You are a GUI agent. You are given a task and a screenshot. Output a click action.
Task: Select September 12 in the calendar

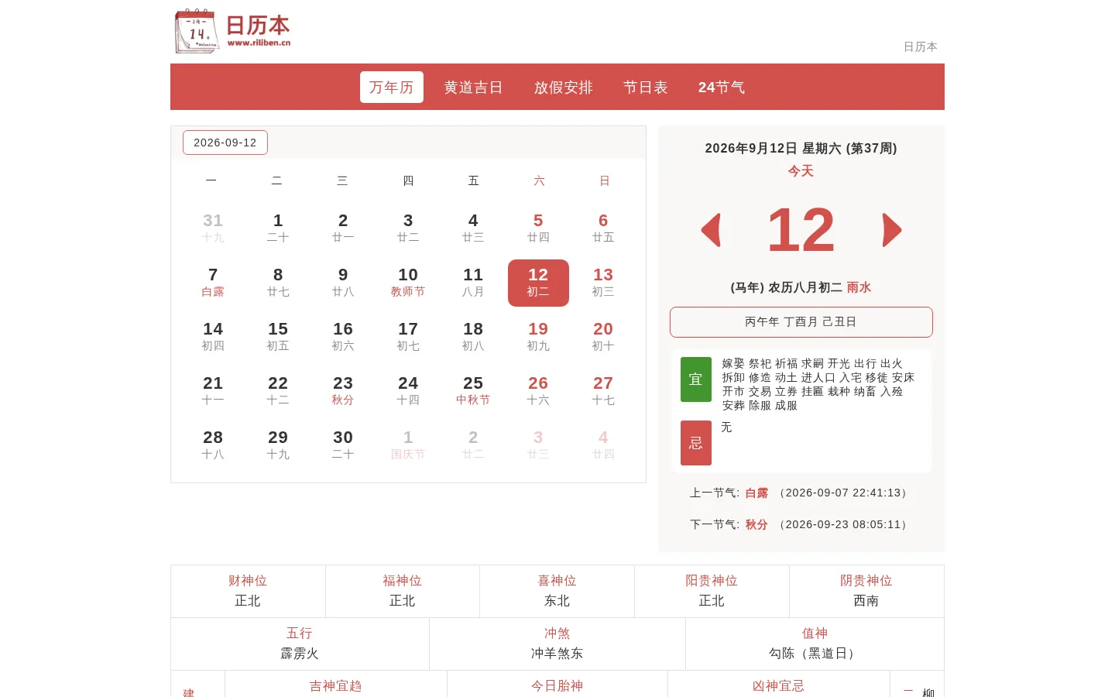(x=538, y=283)
